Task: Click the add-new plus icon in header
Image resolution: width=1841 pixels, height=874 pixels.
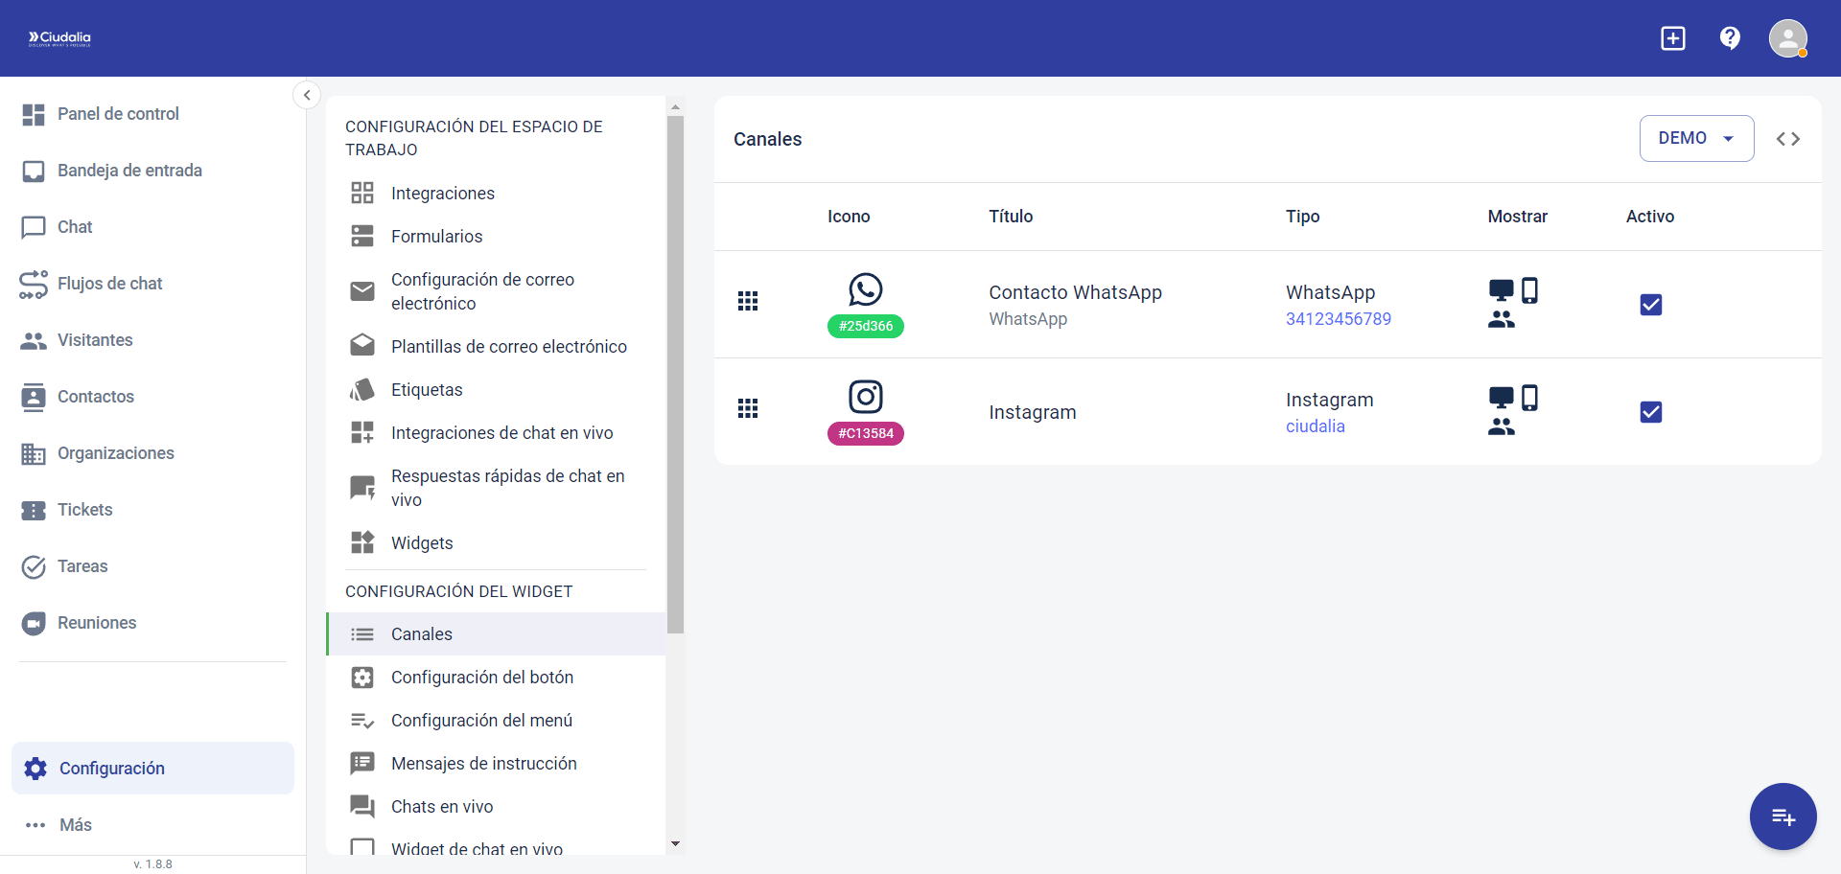Action: [1672, 38]
